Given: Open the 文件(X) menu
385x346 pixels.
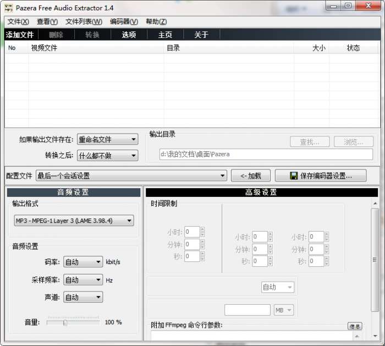Looking at the screenshot, I should [18, 21].
